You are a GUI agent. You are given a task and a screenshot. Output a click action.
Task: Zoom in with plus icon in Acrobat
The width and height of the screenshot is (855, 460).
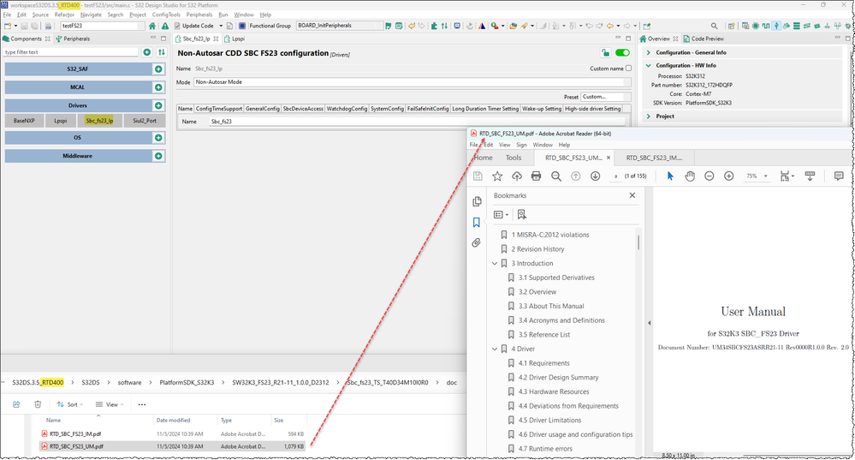[728, 176]
